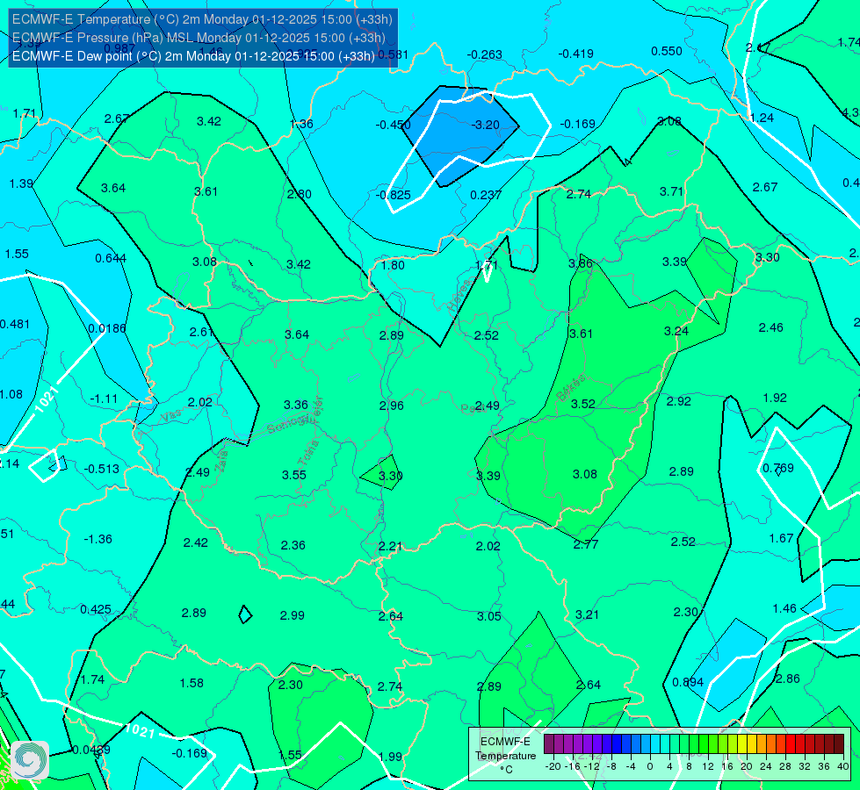Click the -1.11 temperature value
The height and width of the screenshot is (790, 860).
[105, 399]
